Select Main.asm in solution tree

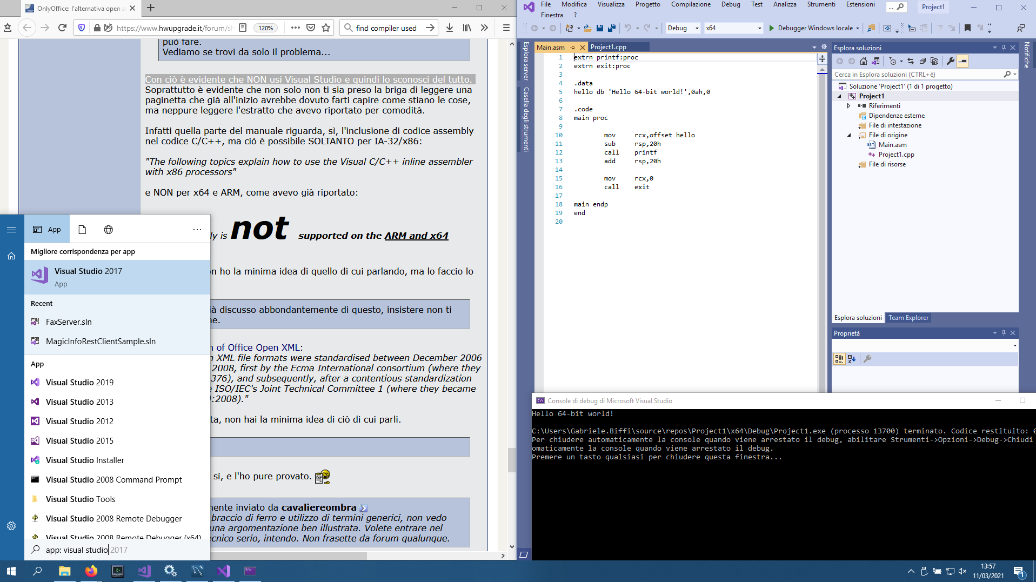tap(892, 145)
